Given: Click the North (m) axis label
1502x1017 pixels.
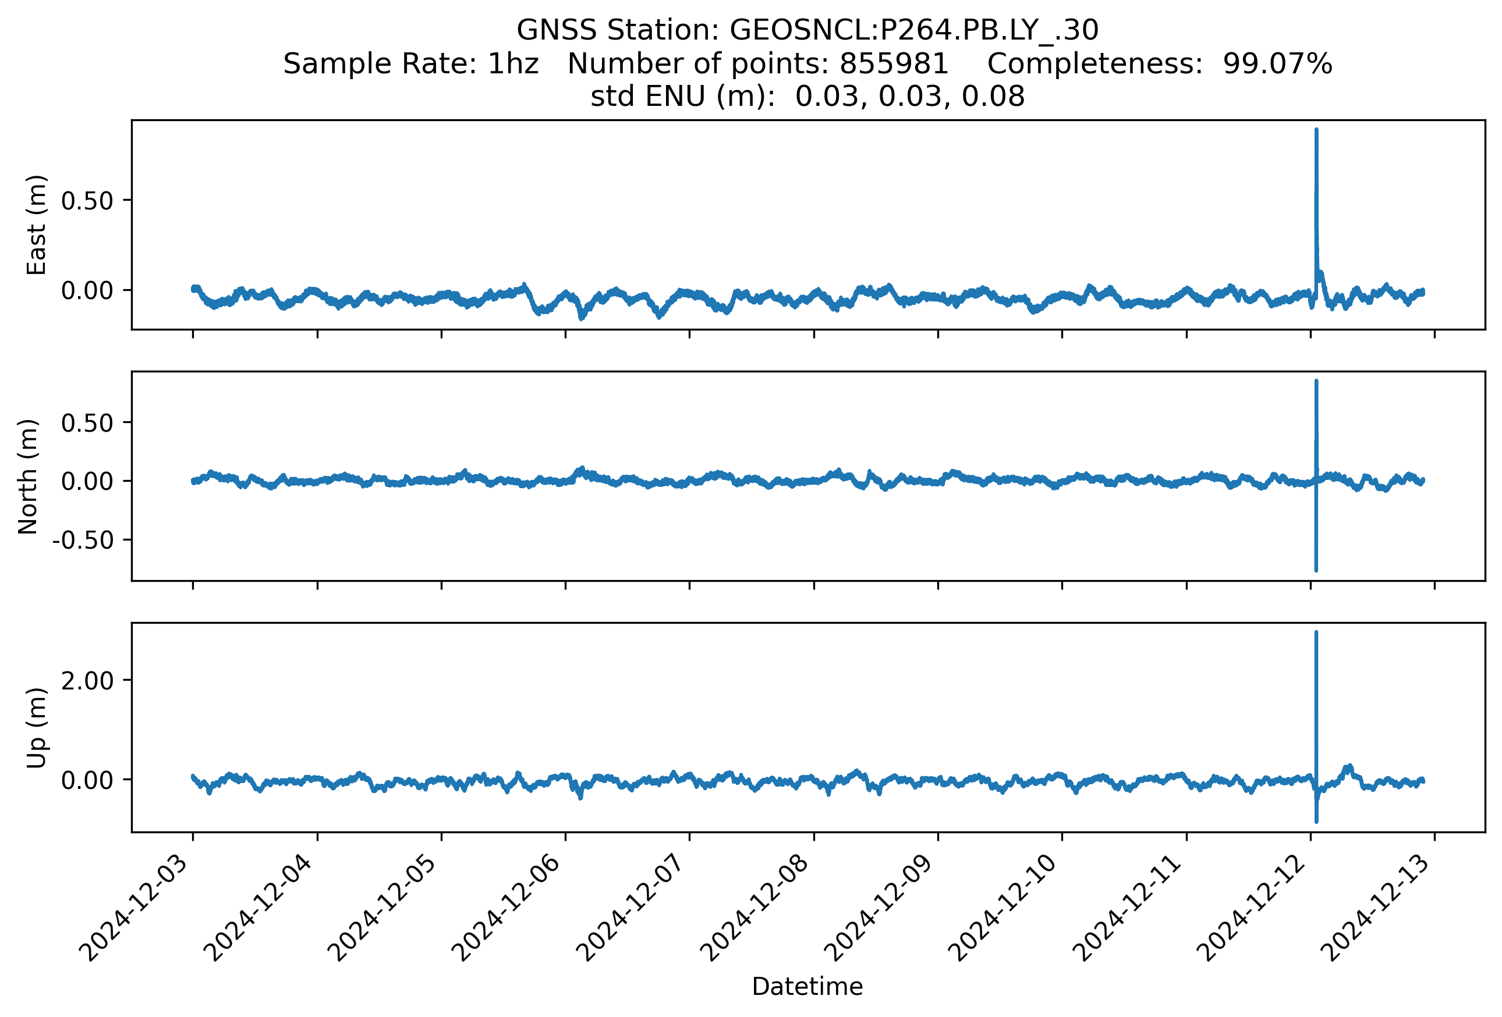Looking at the screenshot, I should [x=28, y=477].
